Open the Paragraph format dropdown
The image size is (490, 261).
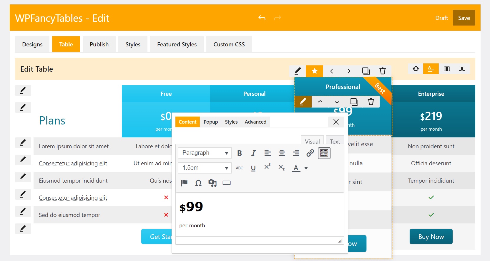(205, 153)
